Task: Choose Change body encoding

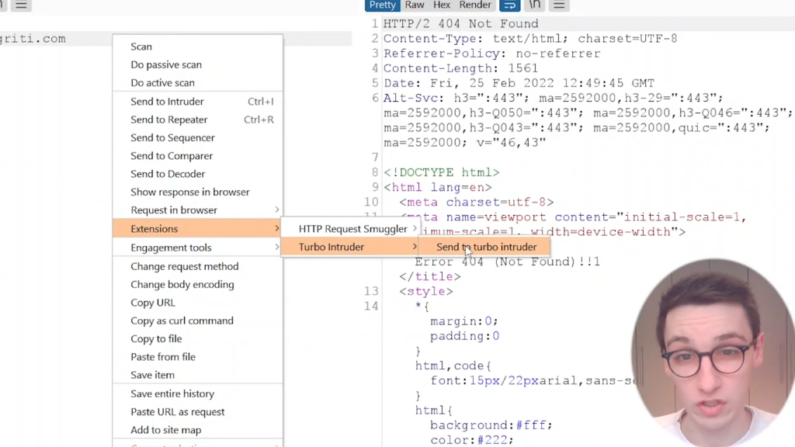Action: (198, 285)
